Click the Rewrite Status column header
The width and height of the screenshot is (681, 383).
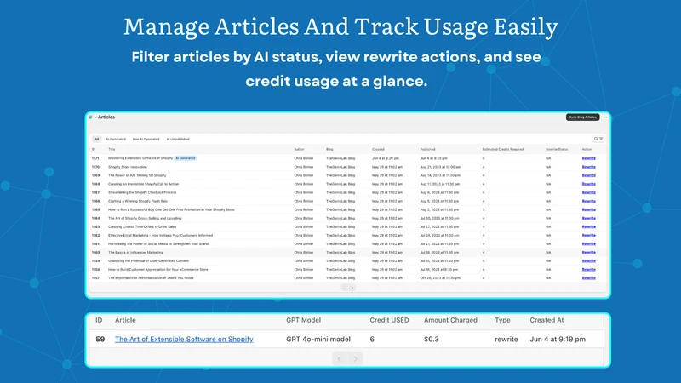pyautogui.click(x=557, y=150)
